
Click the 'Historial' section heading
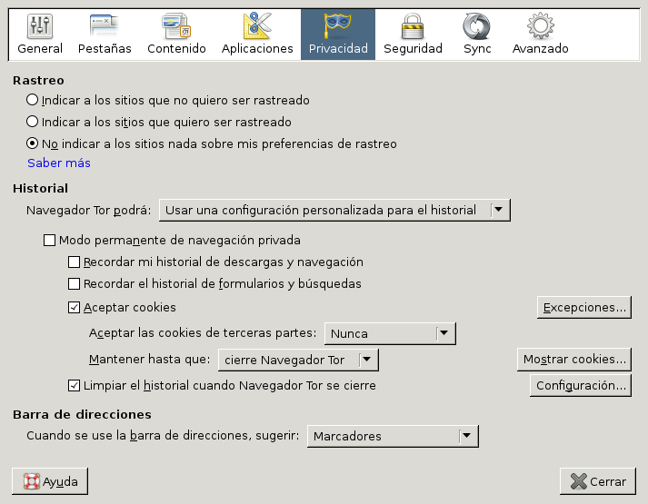[x=41, y=188]
